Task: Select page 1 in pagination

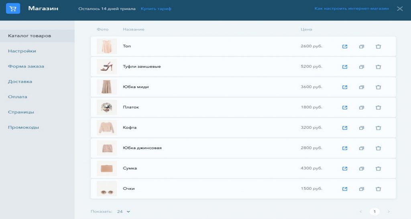Action: [374, 211]
